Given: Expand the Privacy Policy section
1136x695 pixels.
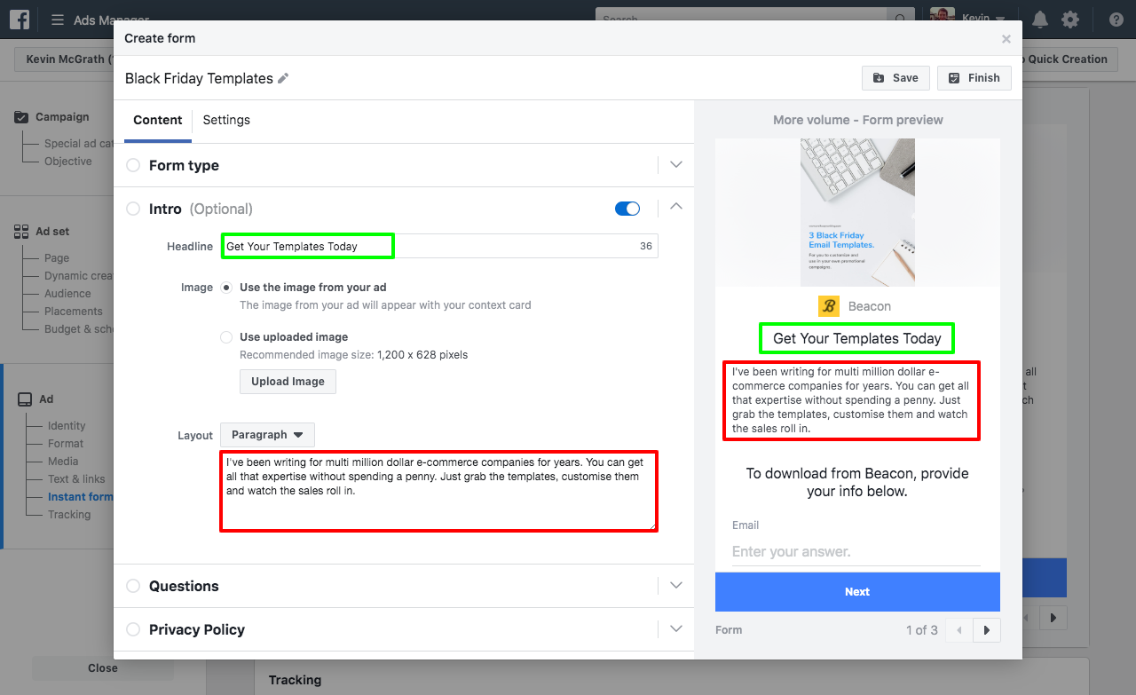Looking at the screenshot, I should click(675, 628).
